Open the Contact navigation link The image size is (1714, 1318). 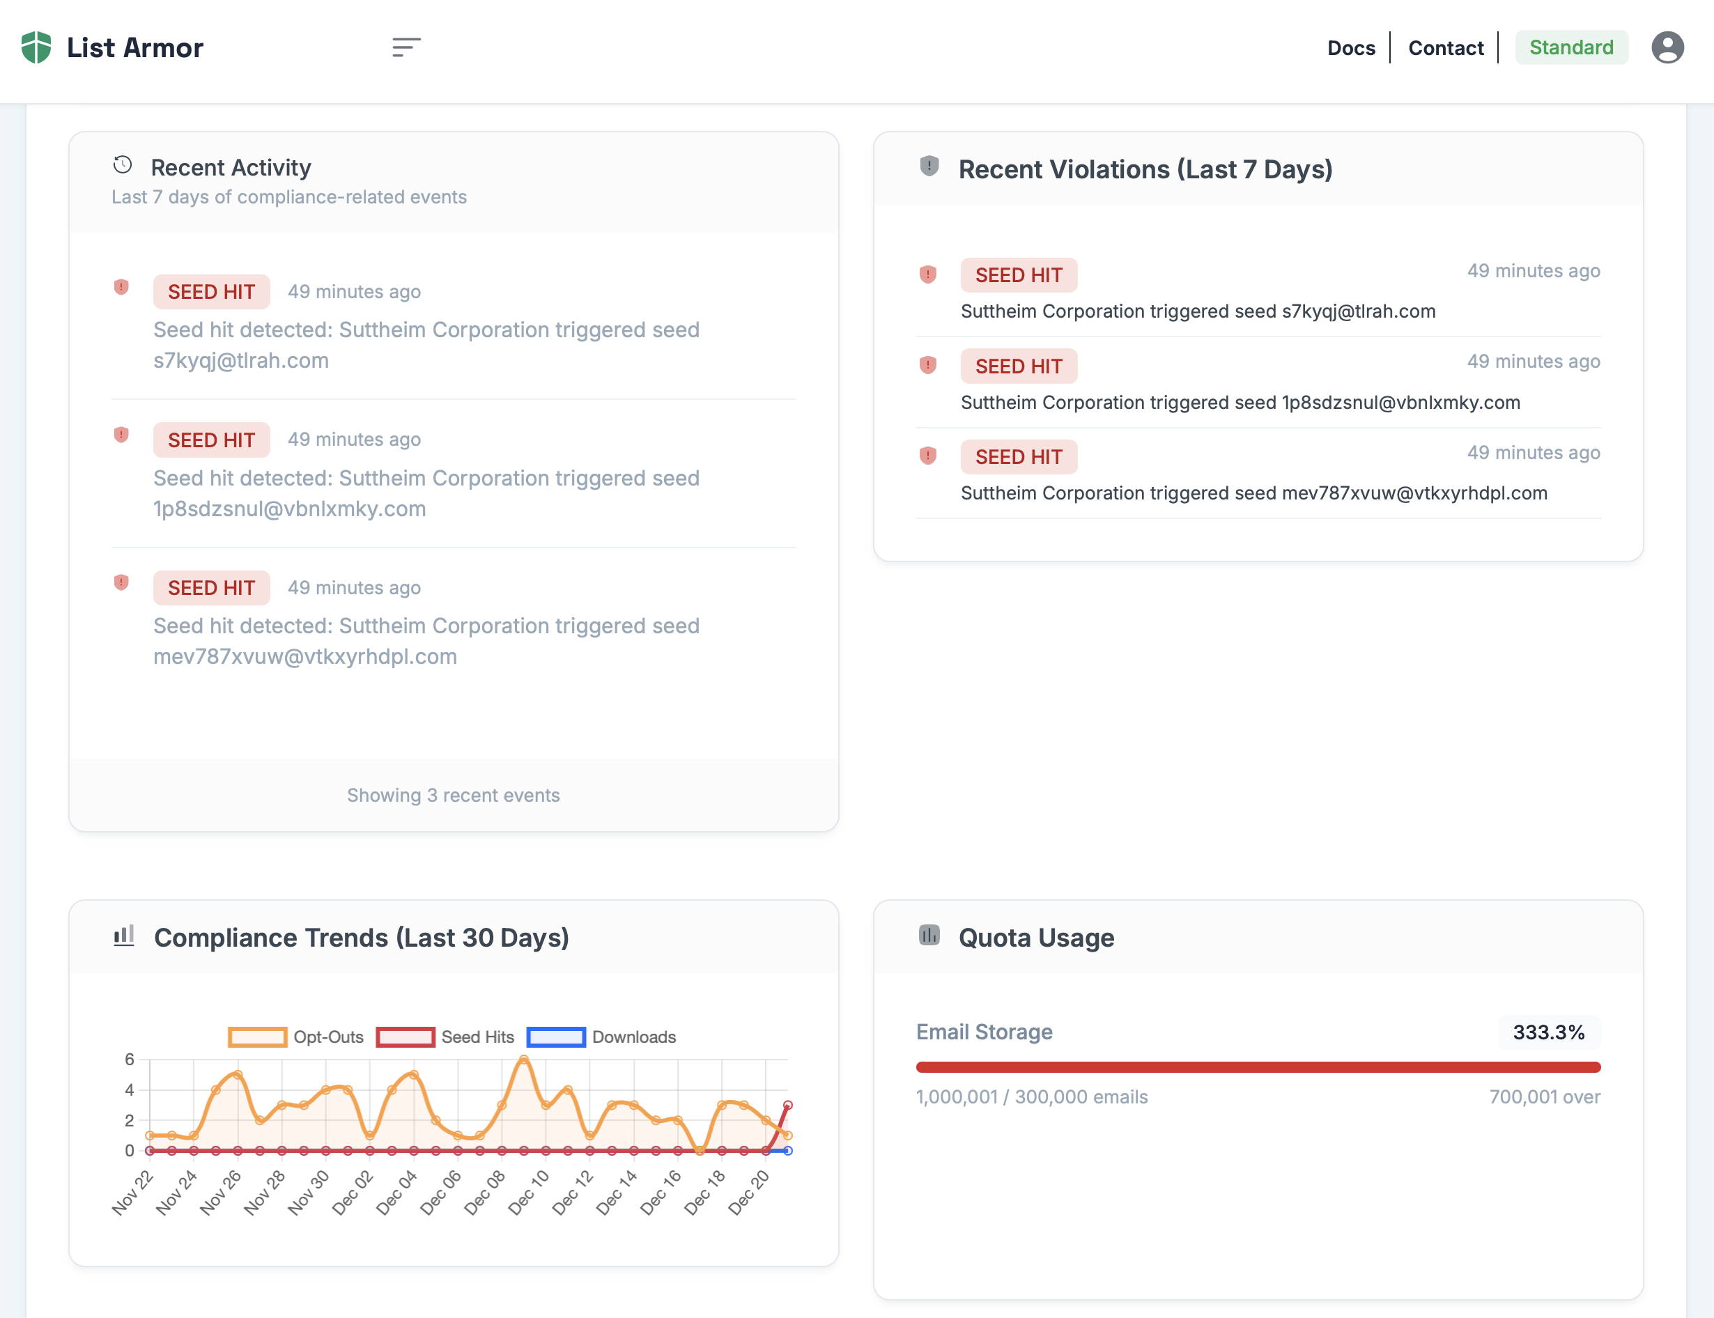(x=1446, y=48)
